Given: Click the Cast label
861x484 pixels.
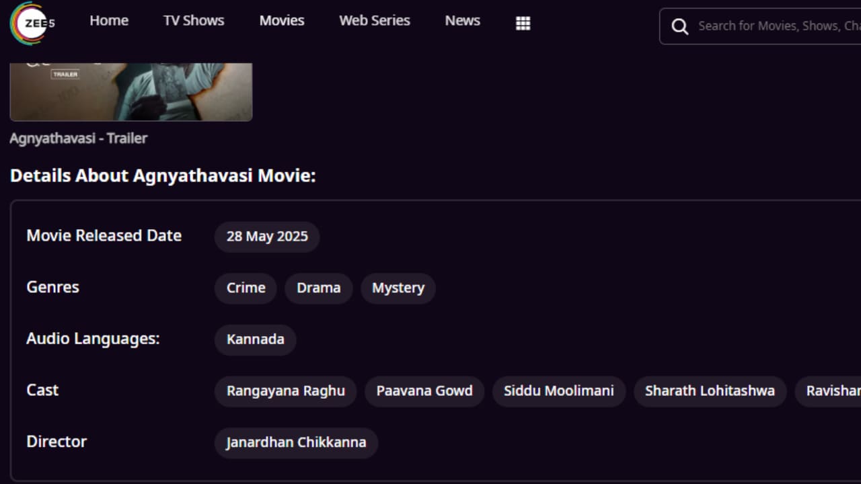Looking at the screenshot, I should pos(42,390).
